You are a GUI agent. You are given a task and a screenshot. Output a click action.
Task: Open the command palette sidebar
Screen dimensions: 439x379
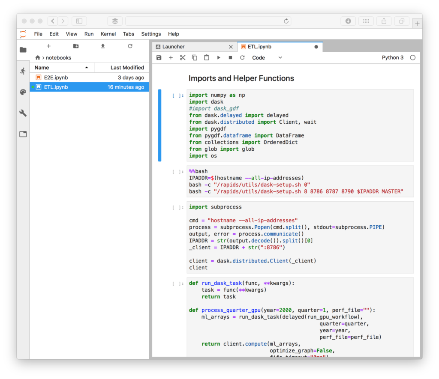22,91
